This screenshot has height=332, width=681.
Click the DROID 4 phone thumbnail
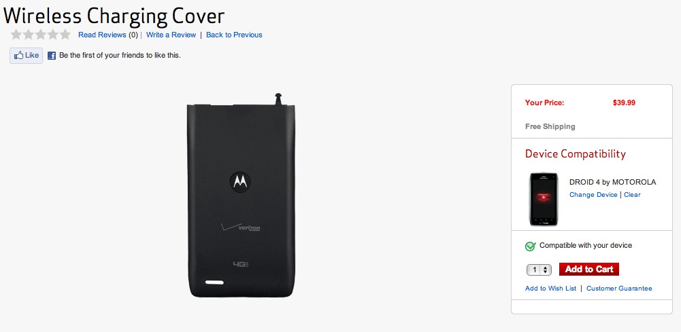pyautogui.click(x=544, y=199)
